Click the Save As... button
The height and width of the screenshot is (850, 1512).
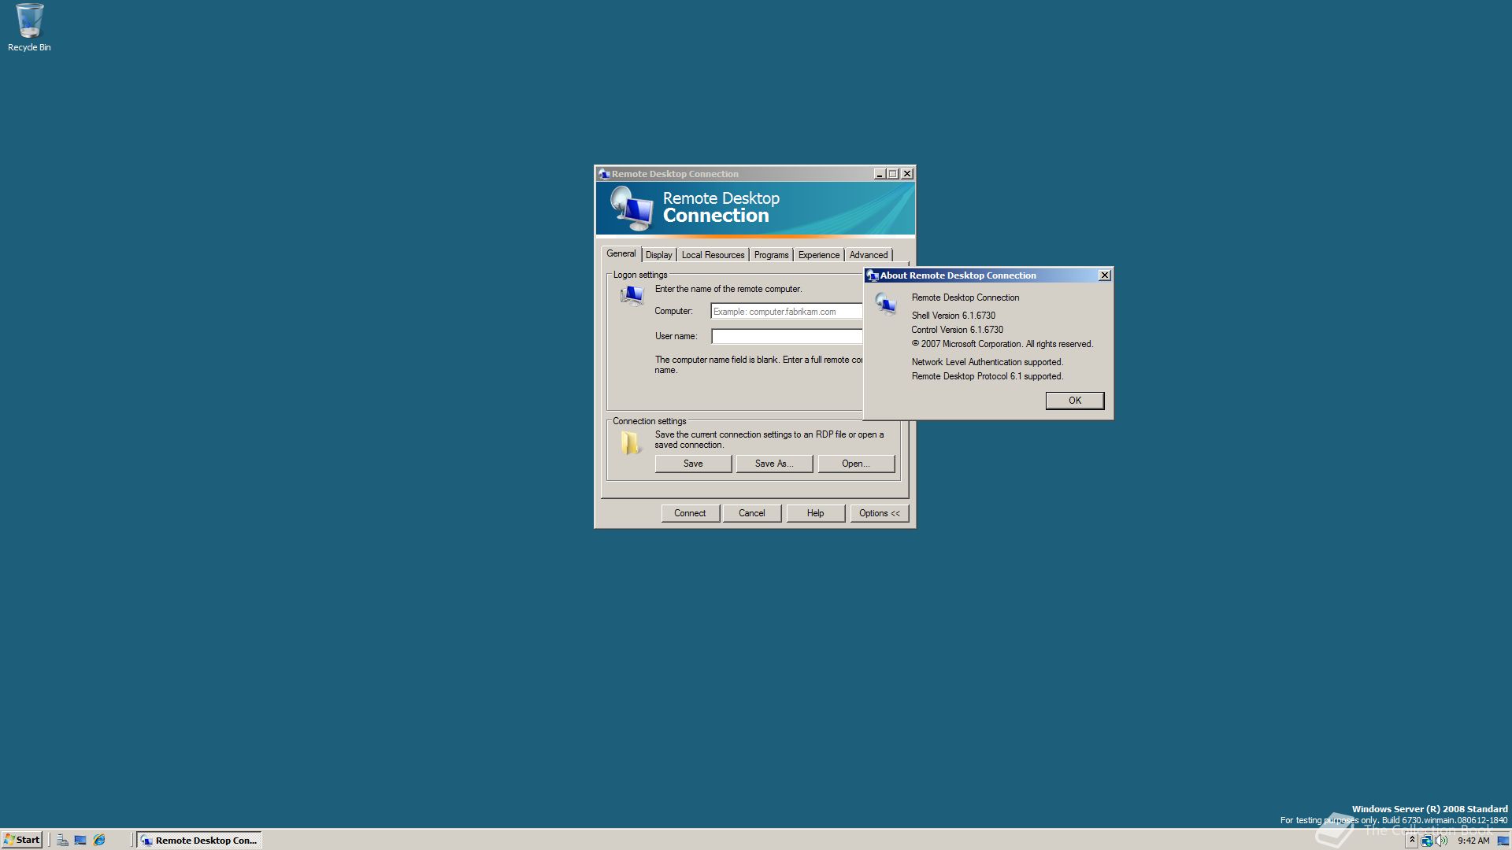(x=774, y=464)
